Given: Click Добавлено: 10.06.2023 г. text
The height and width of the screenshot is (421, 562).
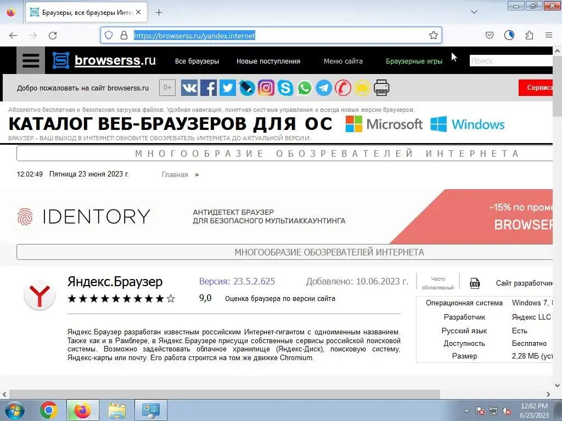Looking at the screenshot, I should click(x=357, y=281).
